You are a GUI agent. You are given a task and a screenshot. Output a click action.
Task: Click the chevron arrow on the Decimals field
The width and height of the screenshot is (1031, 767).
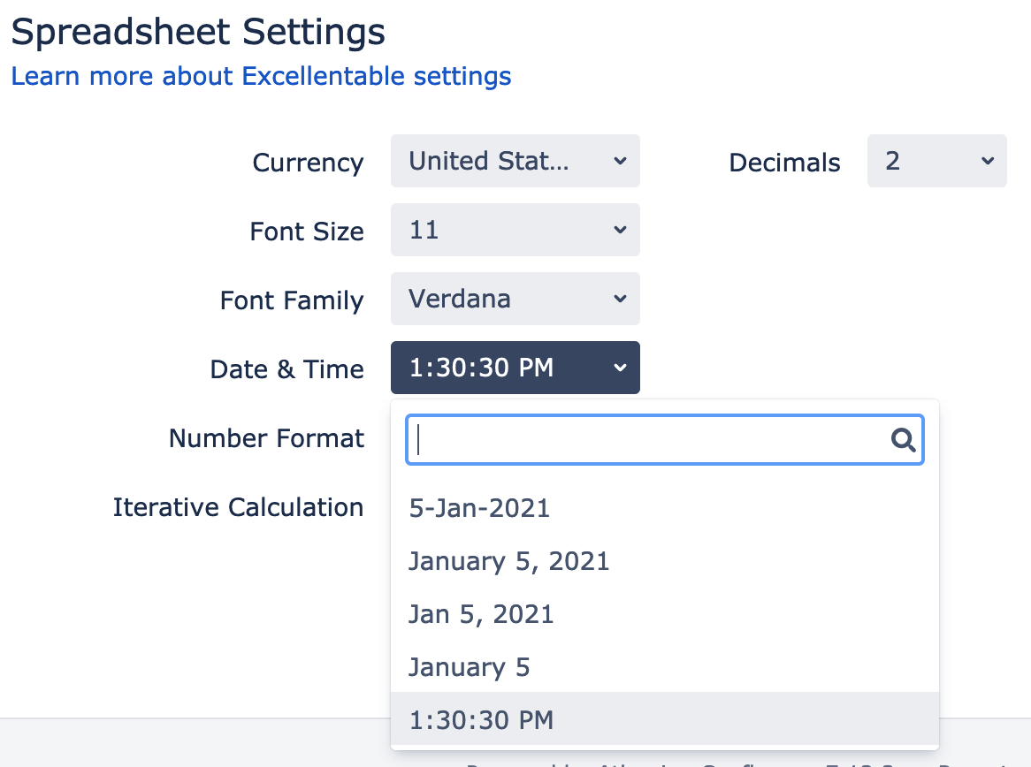pos(987,161)
